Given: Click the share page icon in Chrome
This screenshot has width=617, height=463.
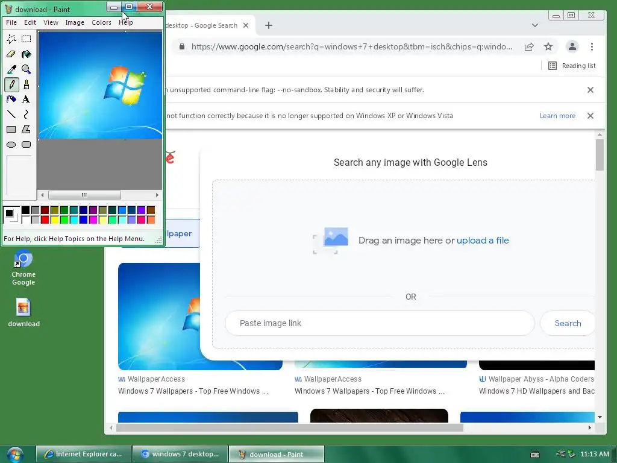Looking at the screenshot, I should (x=529, y=47).
